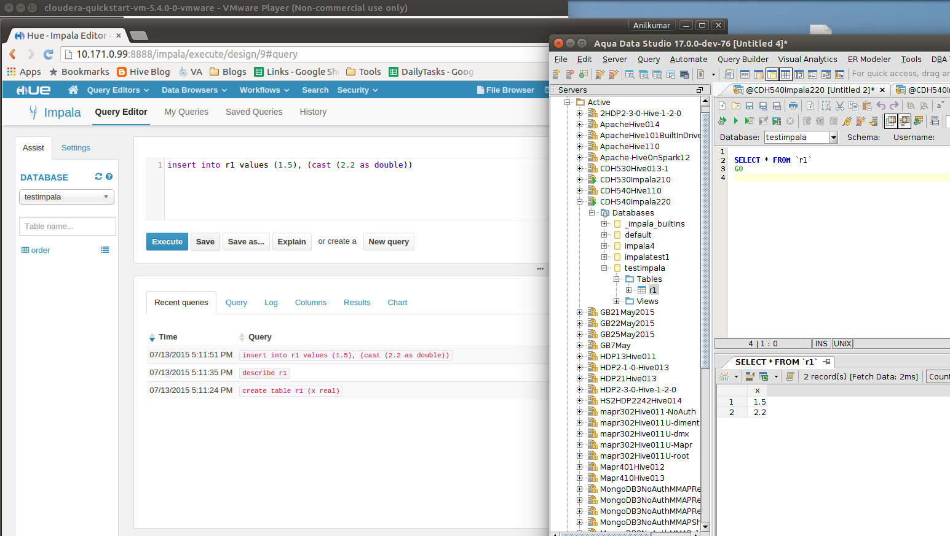Viewport: 950px width, 536px height.
Task: Click the Explain button in Hue
Action: (x=291, y=241)
